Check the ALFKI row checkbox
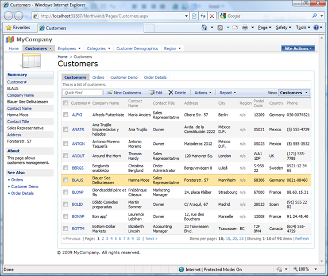This screenshot has height=276, width=328. point(65,114)
